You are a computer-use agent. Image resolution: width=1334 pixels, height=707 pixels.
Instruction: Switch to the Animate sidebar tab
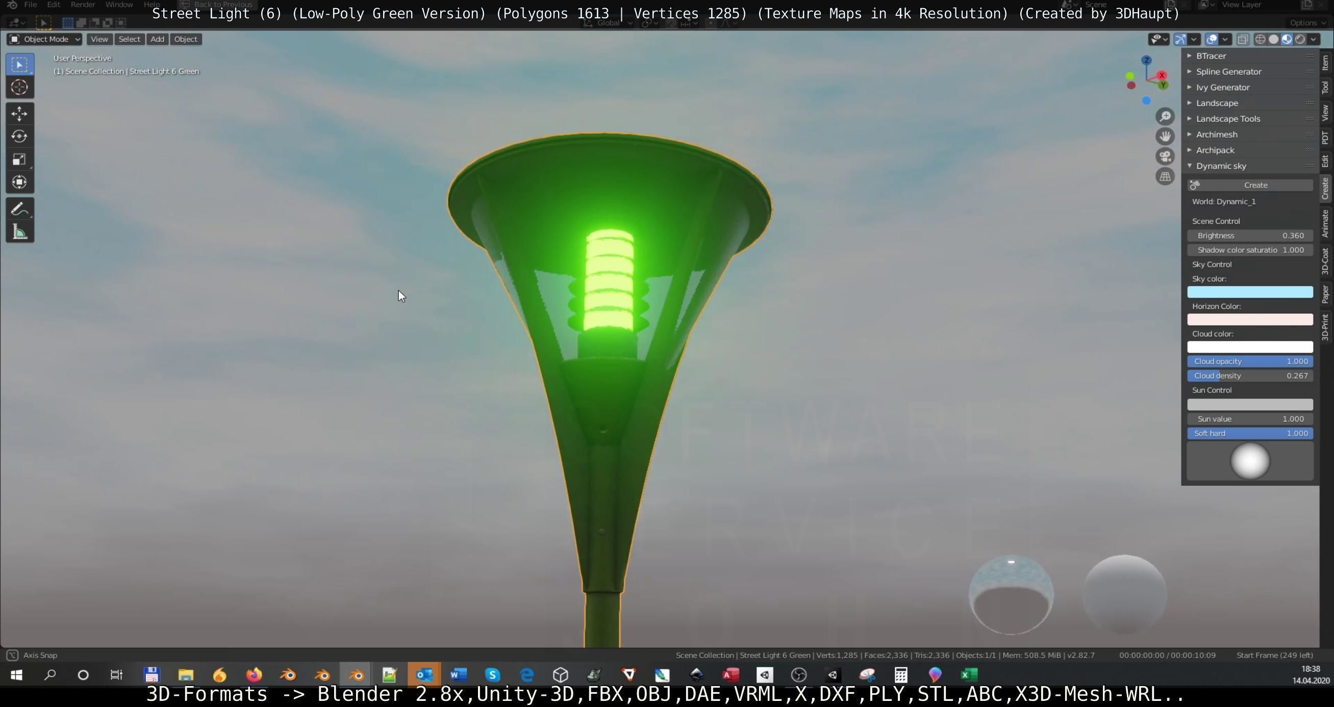click(1326, 224)
